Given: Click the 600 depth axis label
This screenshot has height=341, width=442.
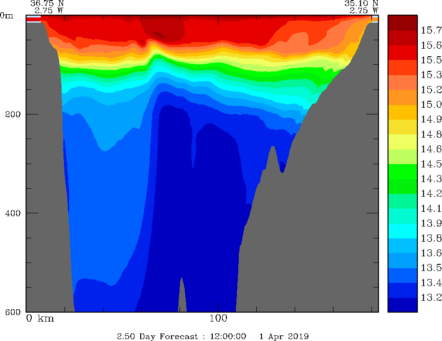Looking at the screenshot, I should (x=13, y=312).
